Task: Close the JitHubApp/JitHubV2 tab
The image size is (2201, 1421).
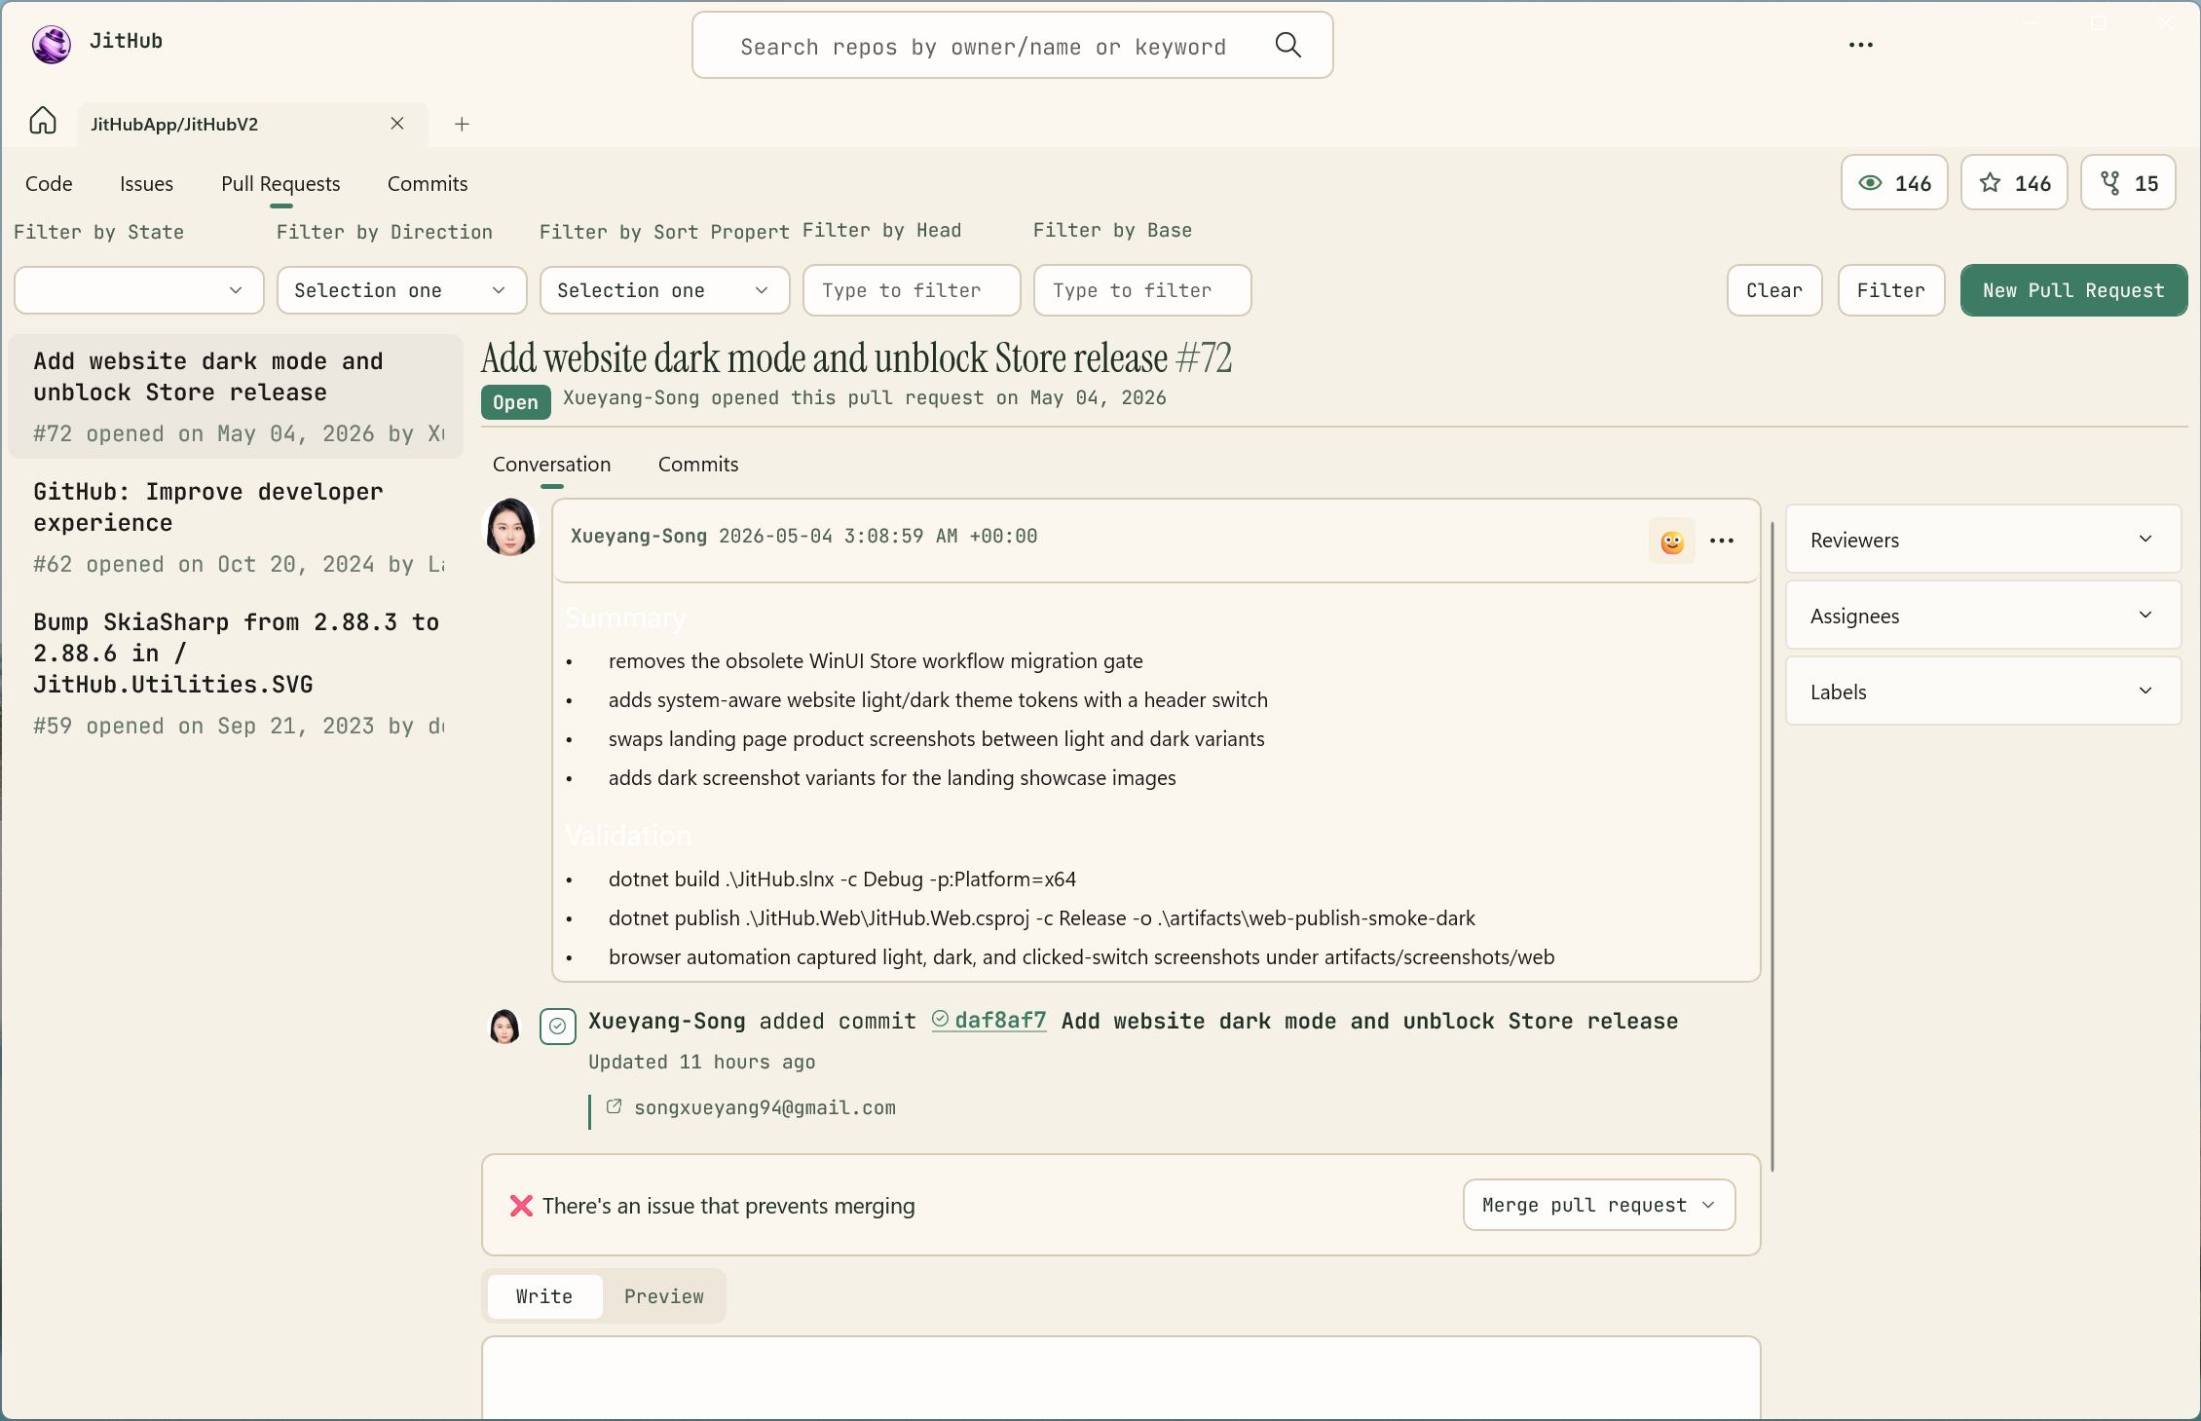Action: coord(396,123)
